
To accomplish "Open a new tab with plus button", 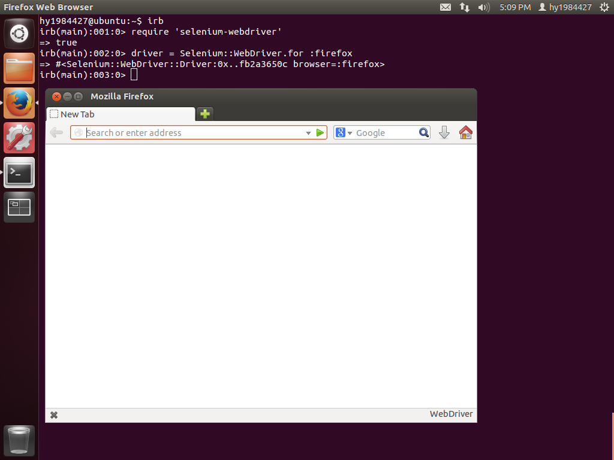I will (205, 114).
